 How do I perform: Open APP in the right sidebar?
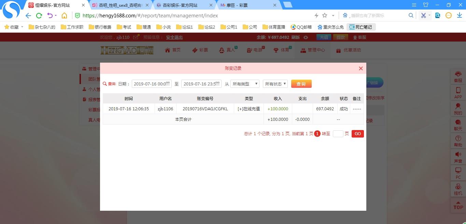pyautogui.click(x=458, y=93)
